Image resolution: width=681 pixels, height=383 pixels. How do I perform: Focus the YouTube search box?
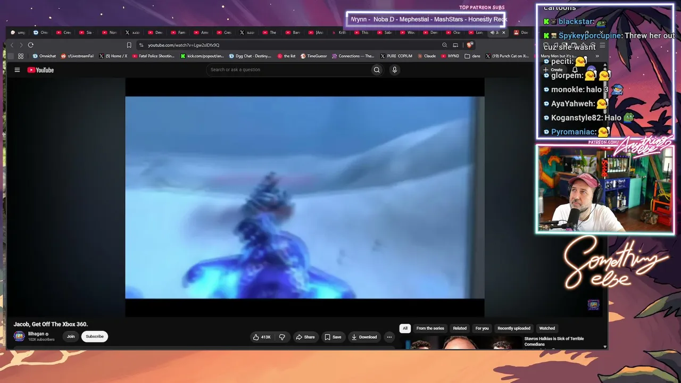[x=288, y=70]
